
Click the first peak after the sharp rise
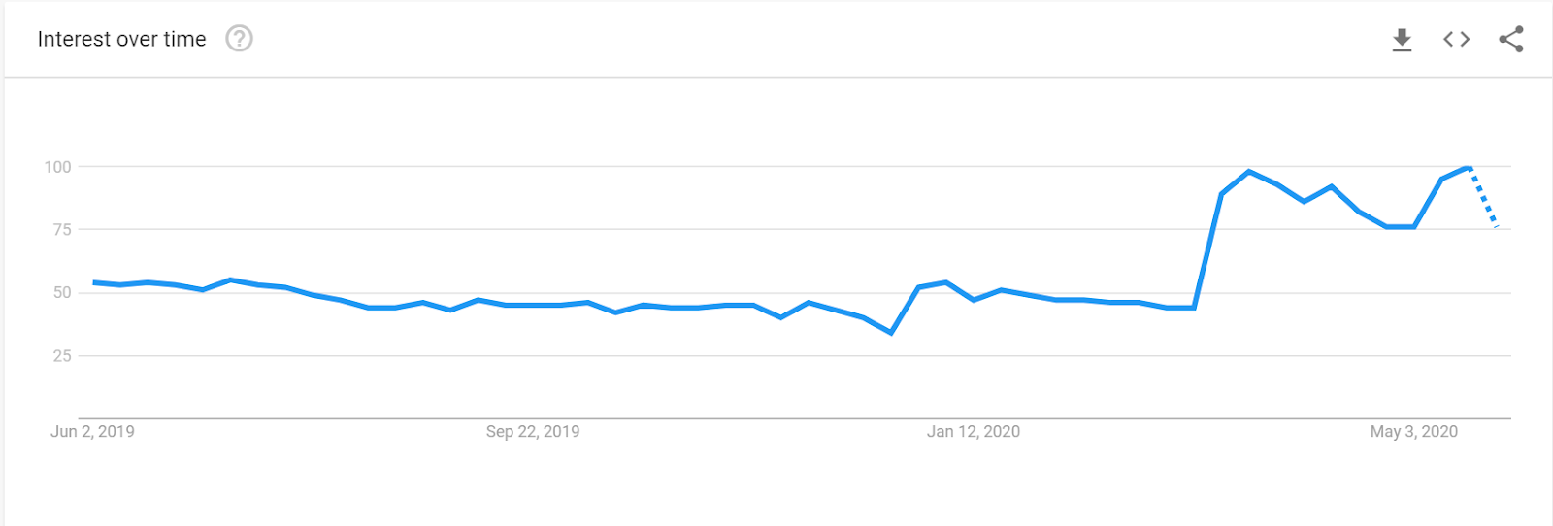1249,172
